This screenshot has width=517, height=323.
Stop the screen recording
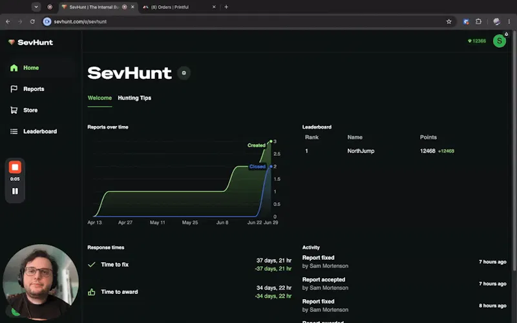[x=15, y=167]
